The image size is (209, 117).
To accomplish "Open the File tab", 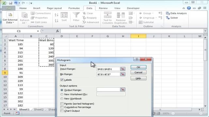I will coord(8,8).
